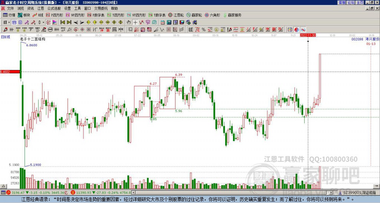Toggle the colorful grid overlay button

pyautogui.click(x=290, y=29)
